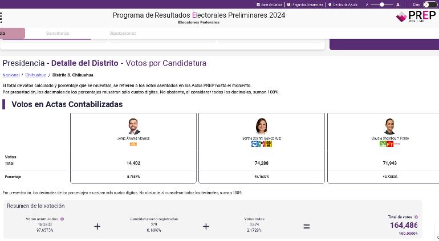This screenshot has width=439, height=241.
Task: Click Bertha Xóchitl Gálvez Ruiz photo
Action: tap(261, 126)
